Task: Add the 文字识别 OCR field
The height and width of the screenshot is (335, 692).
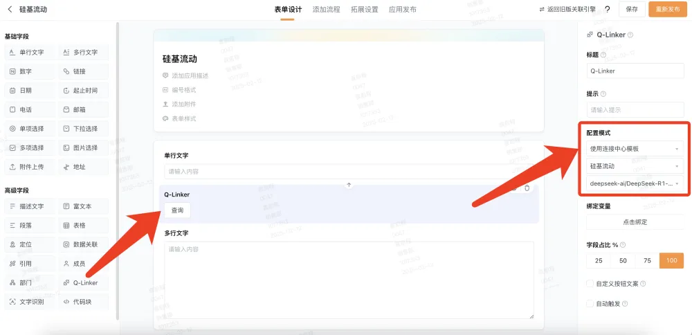Action: click(x=30, y=302)
